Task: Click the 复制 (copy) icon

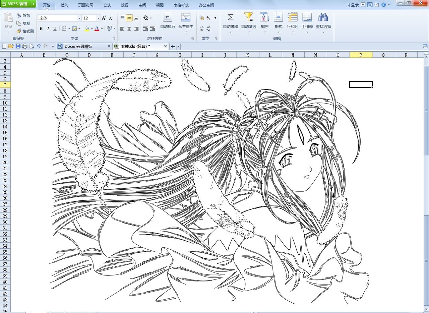Action: [x=19, y=23]
